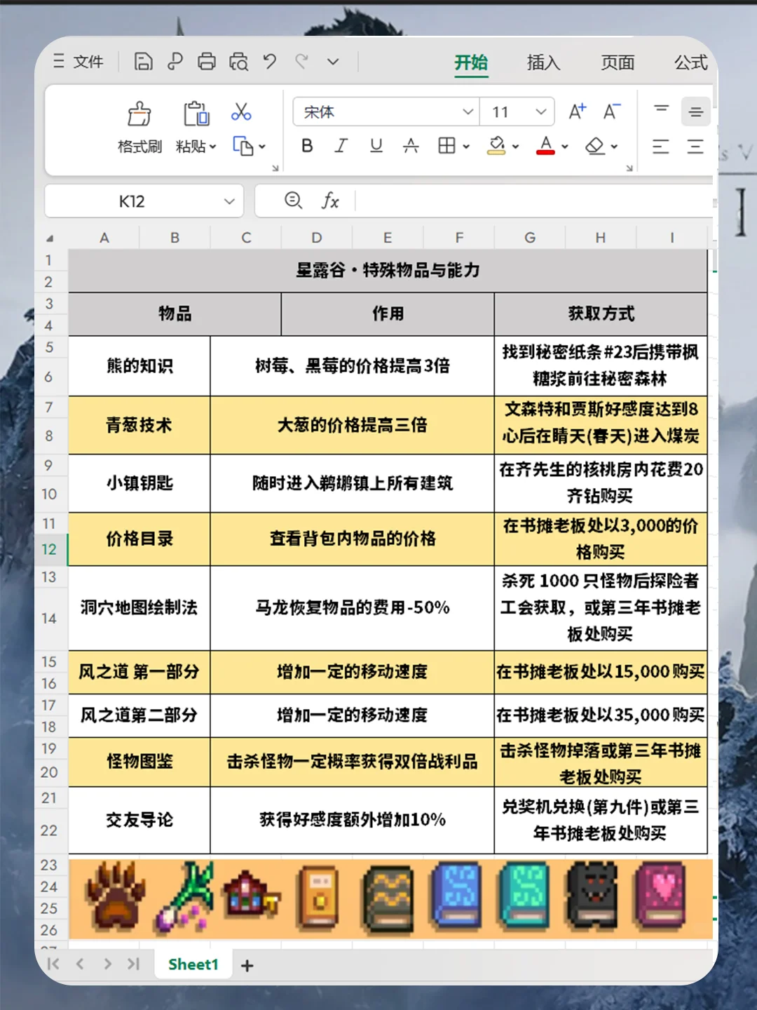Click the fx insert function icon
The height and width of the screenshot is (1010, 757).
click(330, 201)
